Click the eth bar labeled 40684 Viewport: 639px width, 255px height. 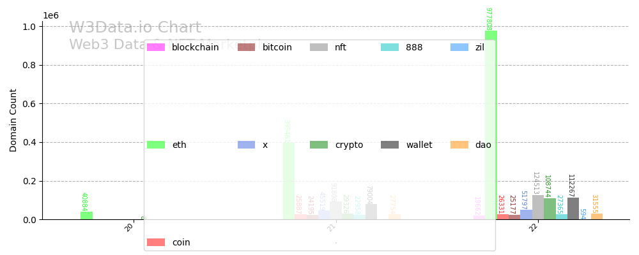(x=86, y=215)
